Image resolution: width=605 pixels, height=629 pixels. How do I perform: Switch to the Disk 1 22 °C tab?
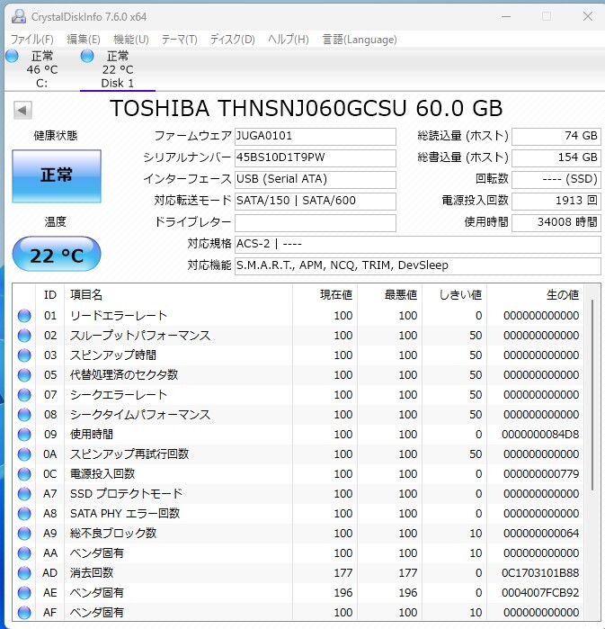point(117,69)
